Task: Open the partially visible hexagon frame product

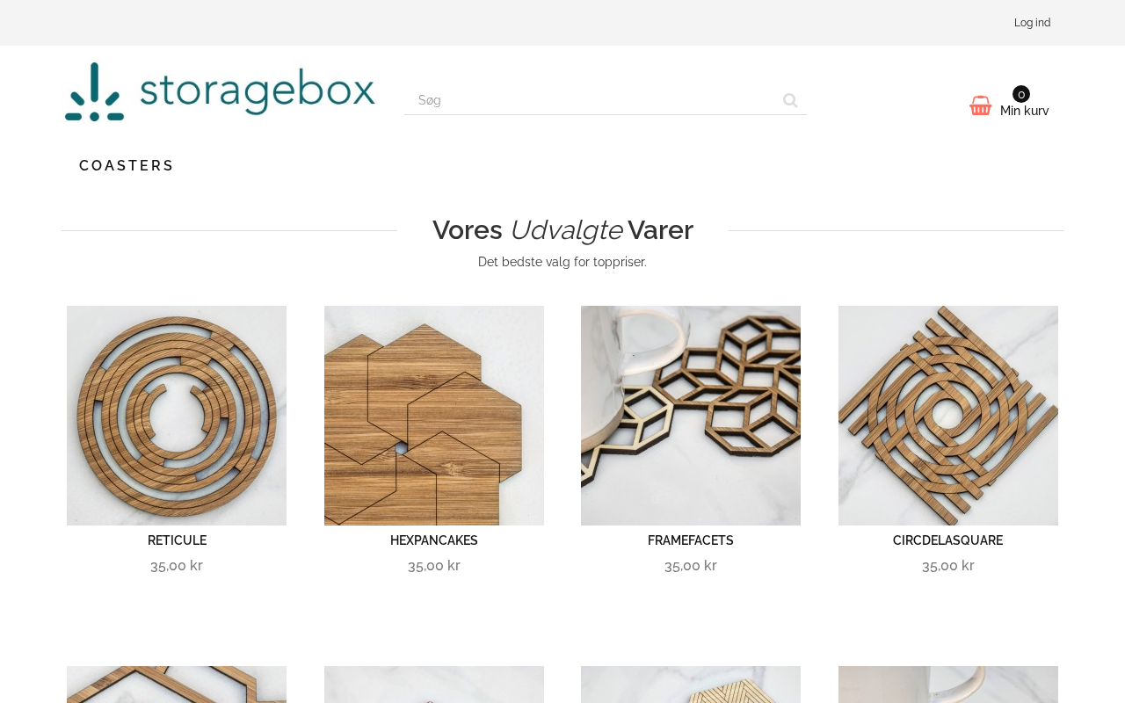Action: coord(177,685)
